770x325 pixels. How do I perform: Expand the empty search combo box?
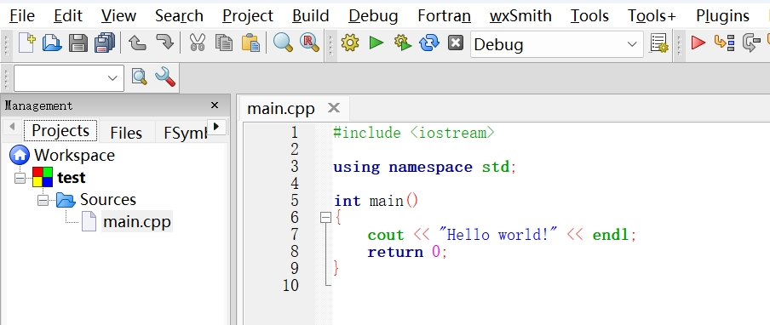(112, 78)
